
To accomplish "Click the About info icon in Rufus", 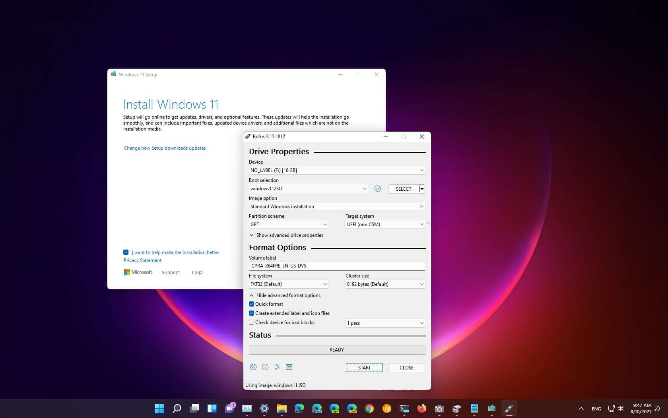I will point(265,367).
